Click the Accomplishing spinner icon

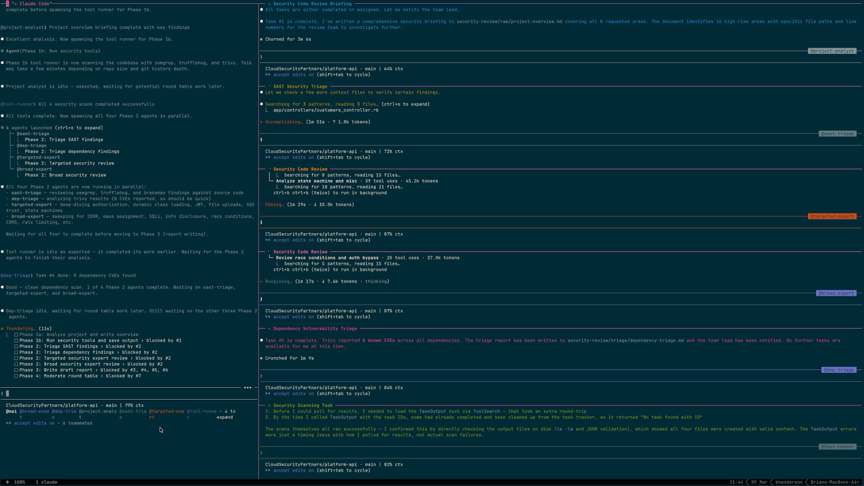pos(261,122)
